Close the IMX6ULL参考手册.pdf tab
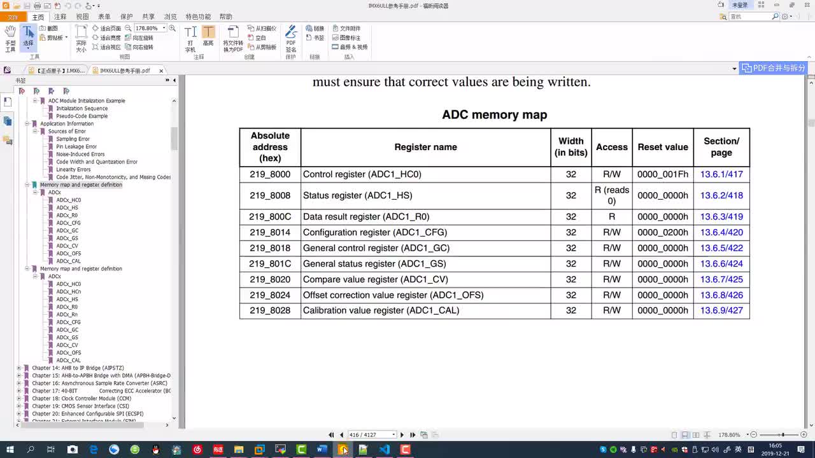The height and width of the screenshot is (458, 815). (161, 71)
